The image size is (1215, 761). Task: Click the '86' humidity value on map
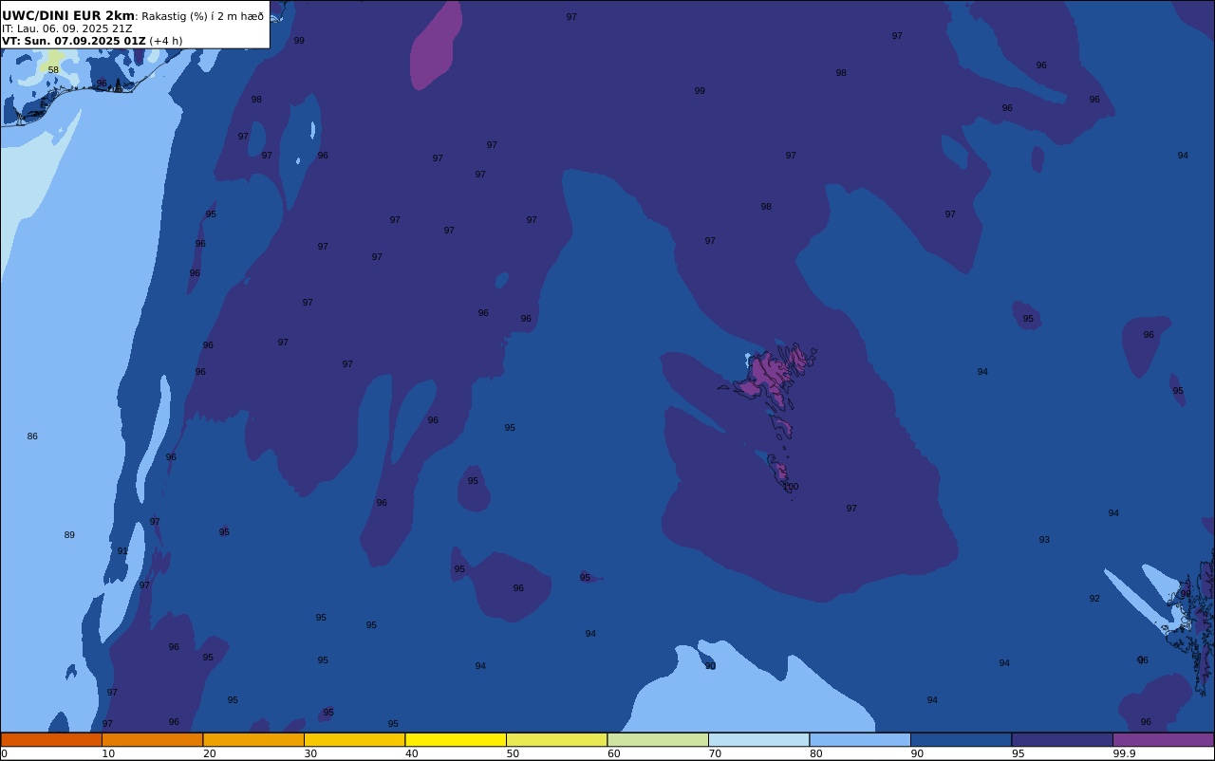pyautogui.click(x=32, y=436)
